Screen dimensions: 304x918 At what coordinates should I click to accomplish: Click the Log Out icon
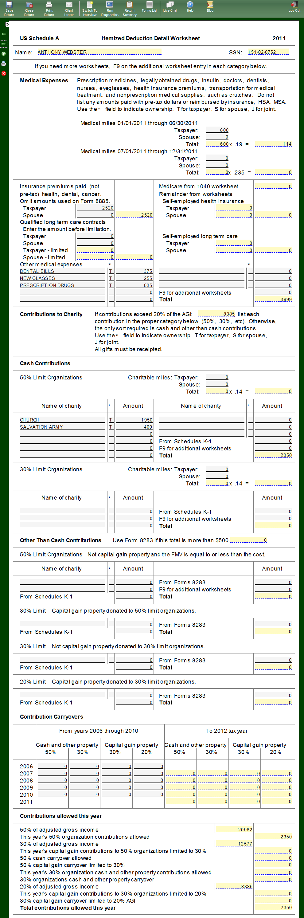tap(294, 7)
